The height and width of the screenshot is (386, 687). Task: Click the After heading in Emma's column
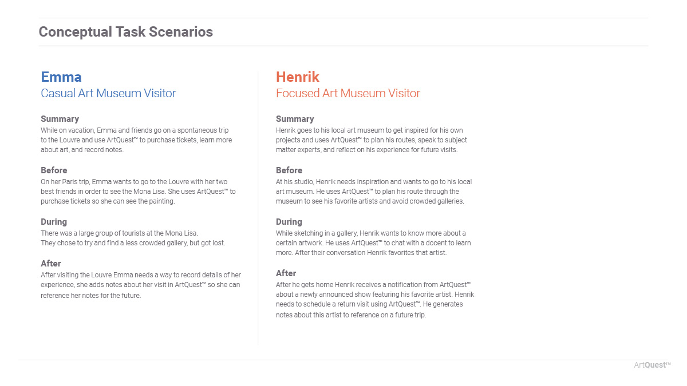click(x=51, y=264)
